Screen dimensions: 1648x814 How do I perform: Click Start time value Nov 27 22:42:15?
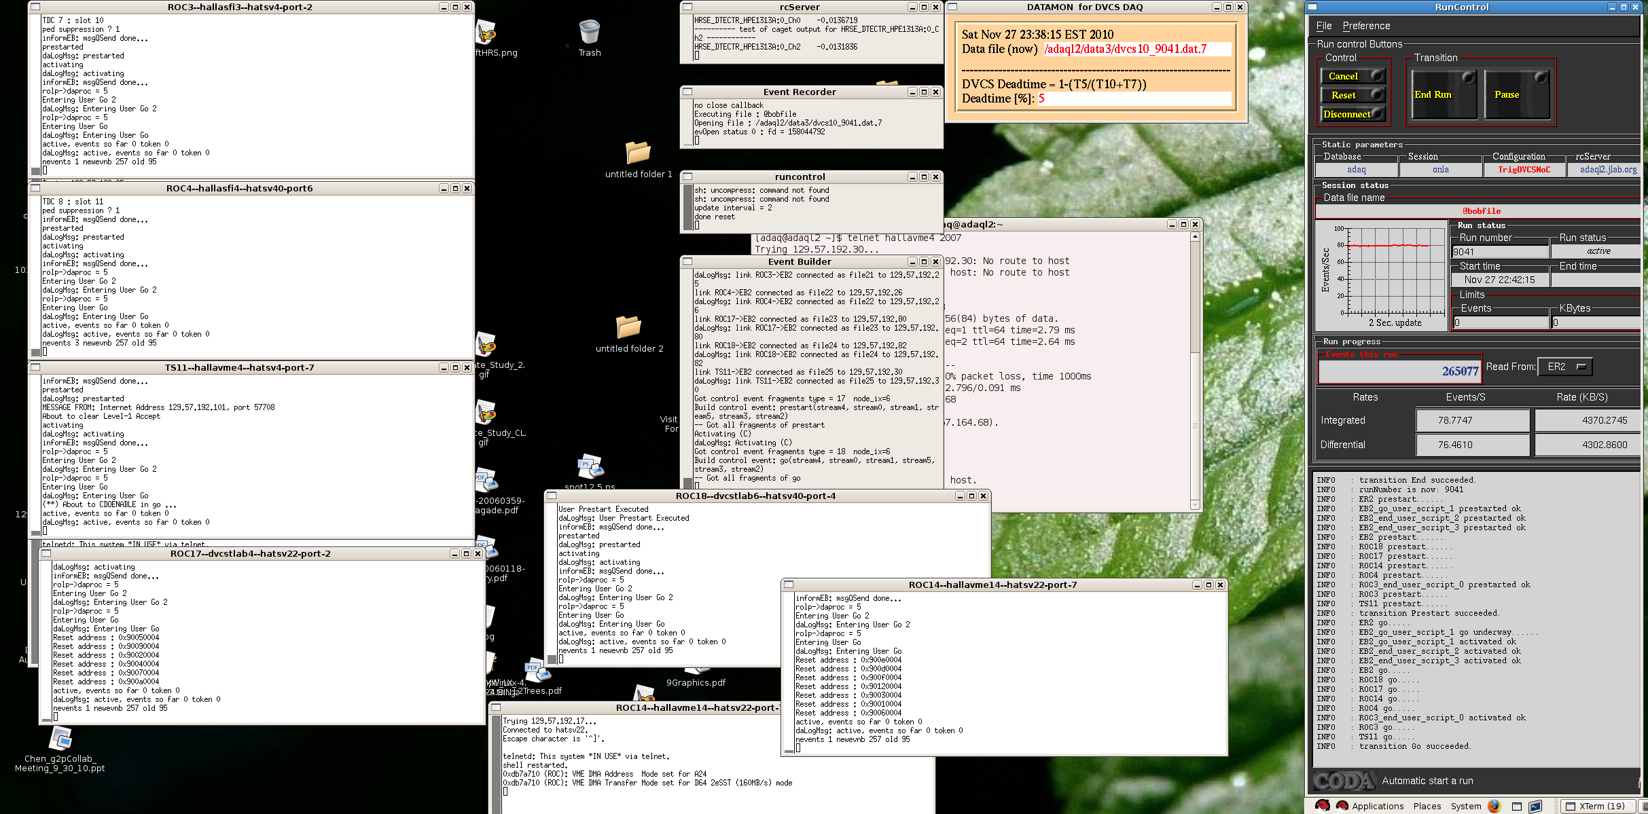click(x=1499, y=280)
